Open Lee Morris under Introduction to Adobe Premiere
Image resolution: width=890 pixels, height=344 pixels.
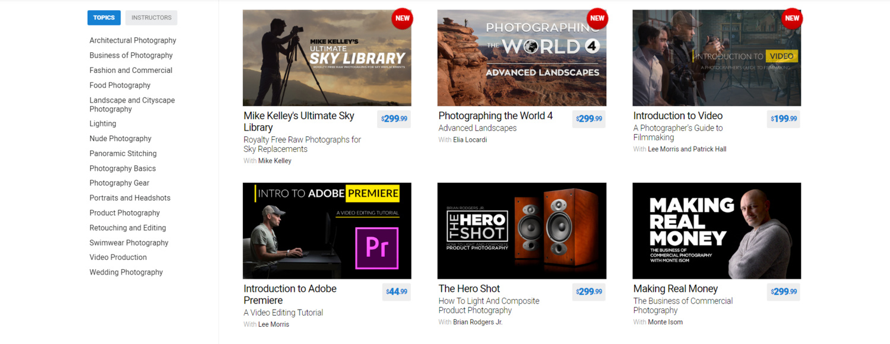click(274, 324)
